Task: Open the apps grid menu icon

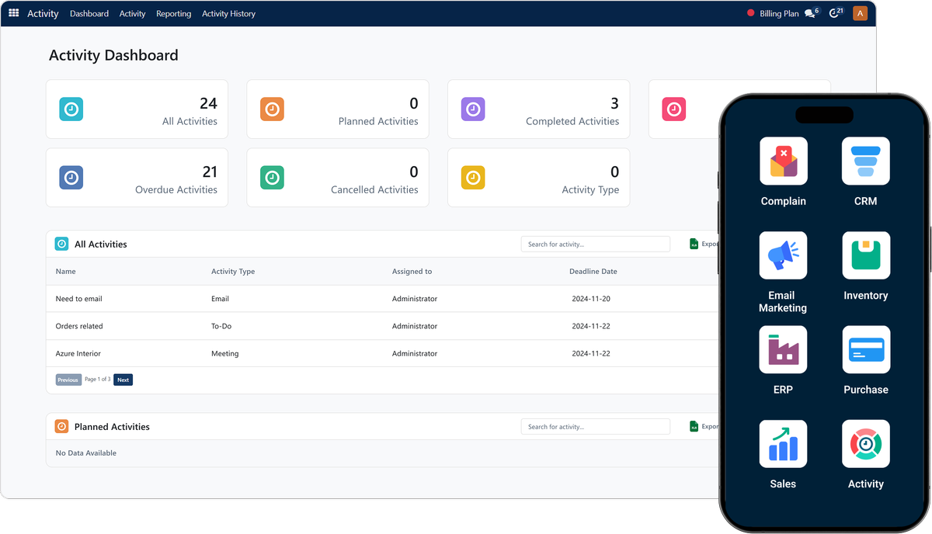Action: pyautogui.click(x=14, y=13)
